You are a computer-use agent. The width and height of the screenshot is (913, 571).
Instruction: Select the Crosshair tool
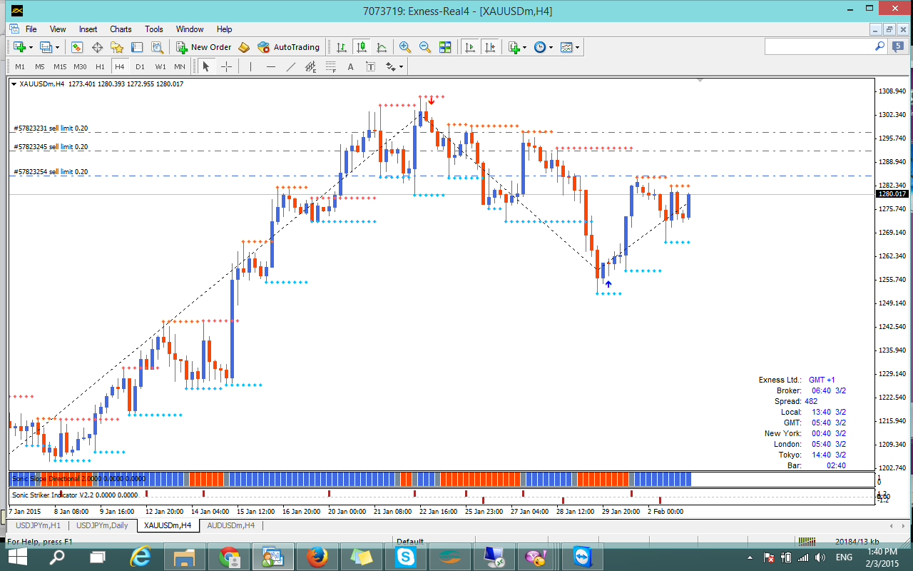click(226, 66)
